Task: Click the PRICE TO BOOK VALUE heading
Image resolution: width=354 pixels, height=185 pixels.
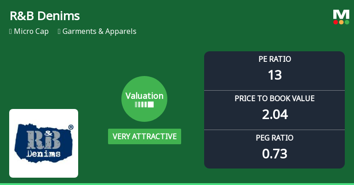Action: (274, 98)
